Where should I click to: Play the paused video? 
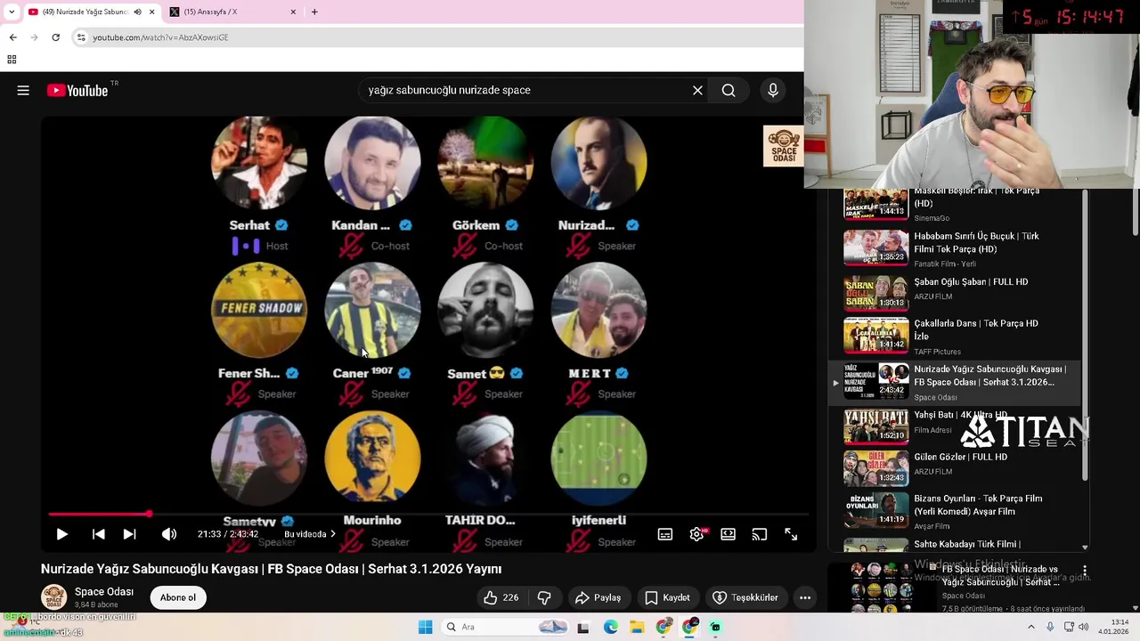pos(61,534)
